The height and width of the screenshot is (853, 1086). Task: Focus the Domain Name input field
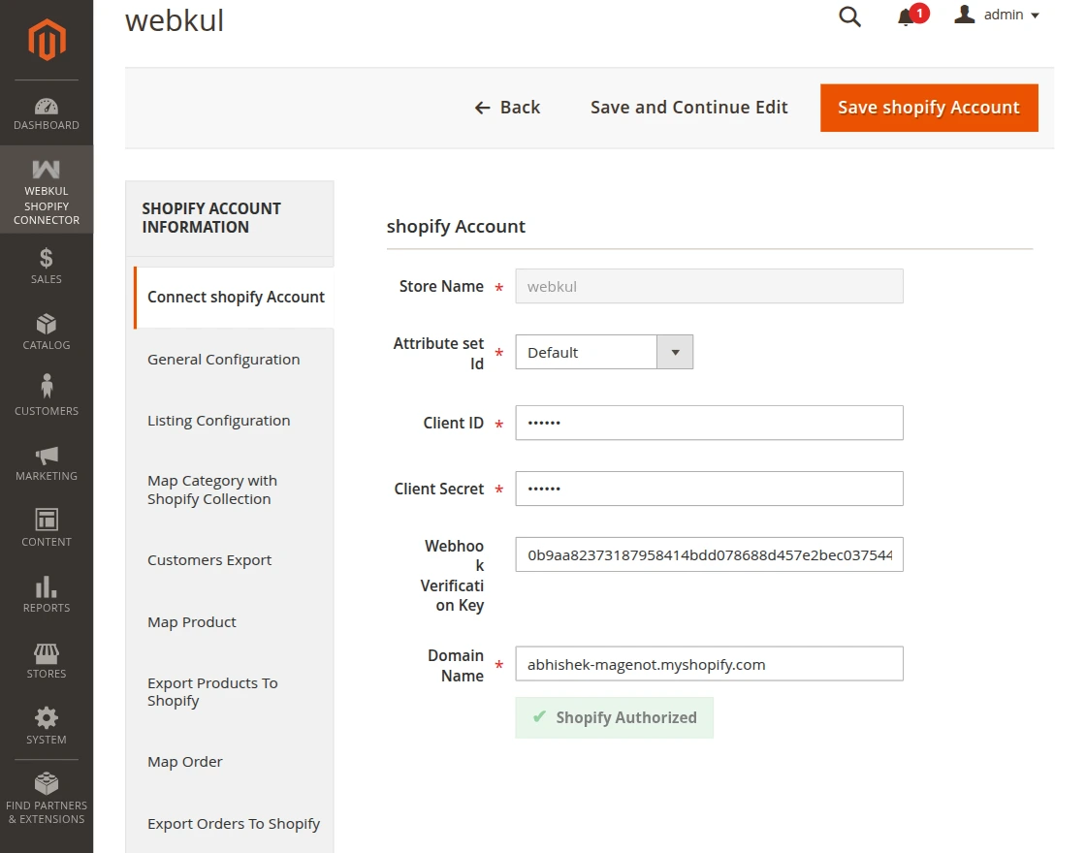[709, 664]
